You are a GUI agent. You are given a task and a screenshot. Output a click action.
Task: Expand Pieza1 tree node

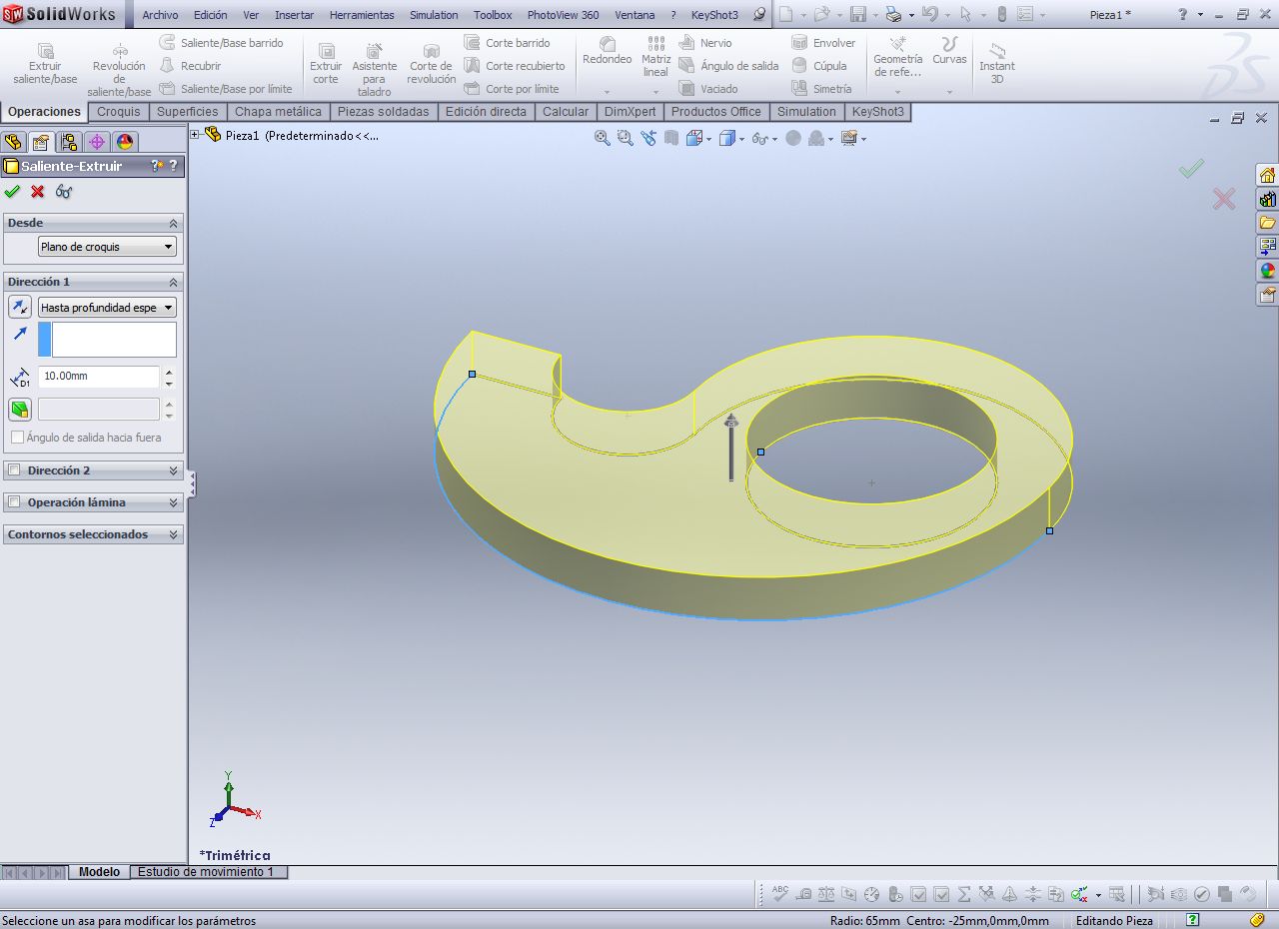pyautogui.click(x=196, y=135)
